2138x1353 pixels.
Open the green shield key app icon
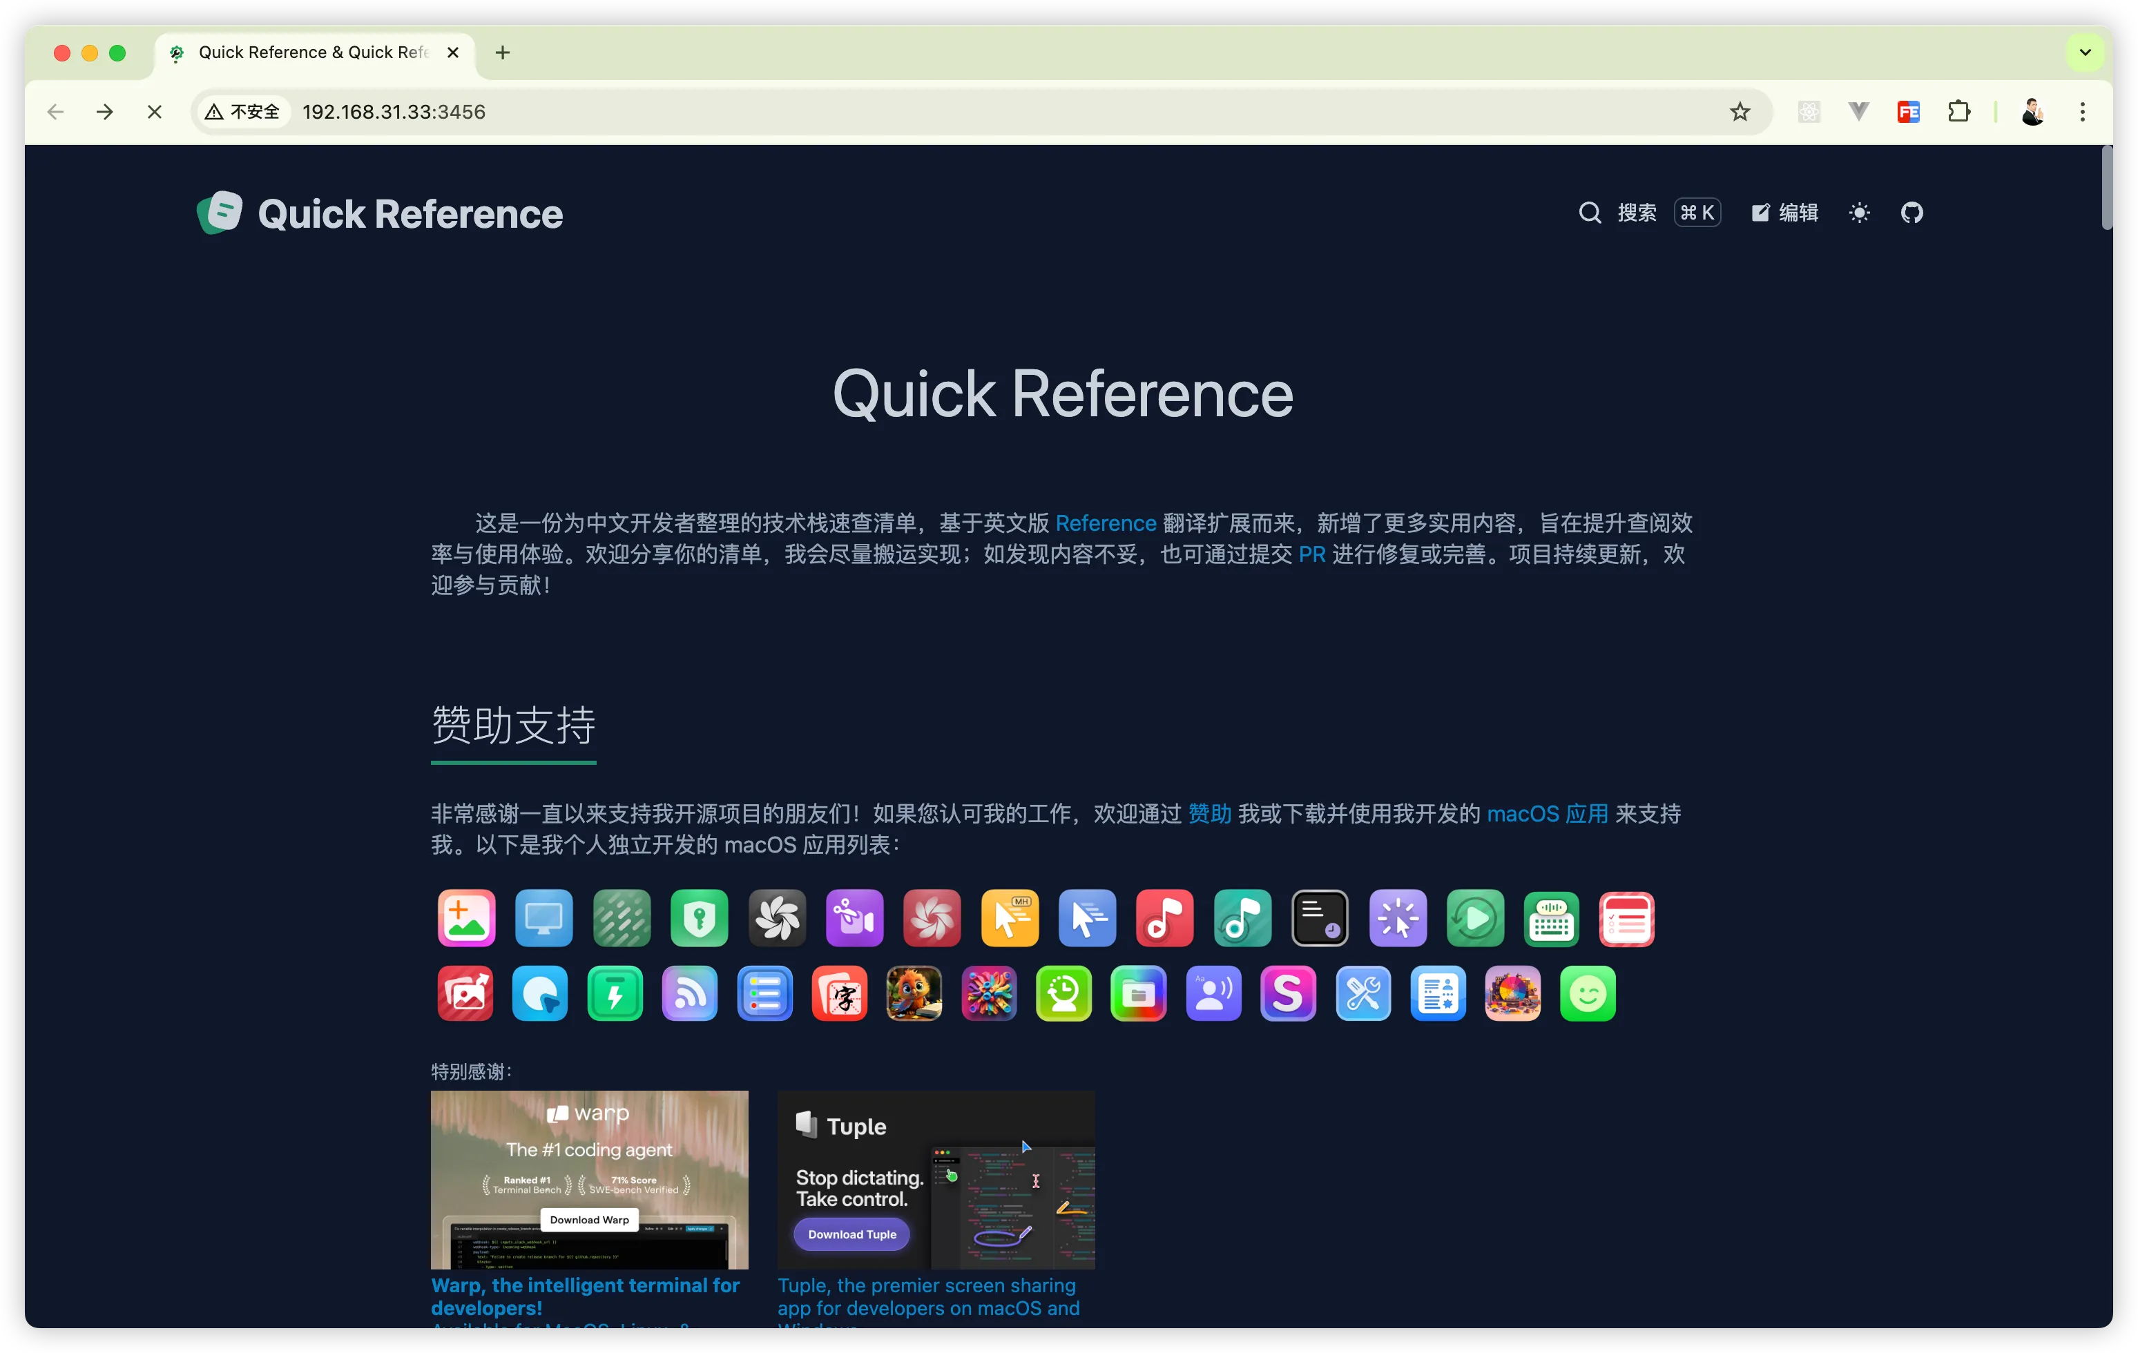(x=699, y=918)
